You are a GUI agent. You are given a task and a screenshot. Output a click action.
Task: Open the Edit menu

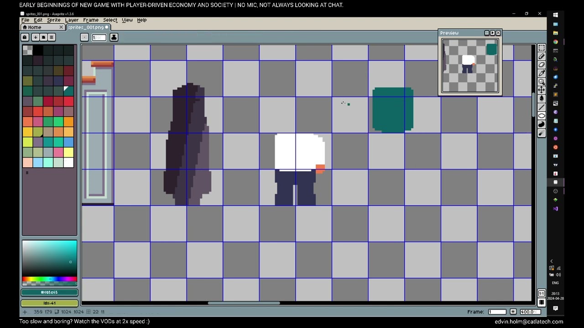pyautogui.click(x=38, y=20)
